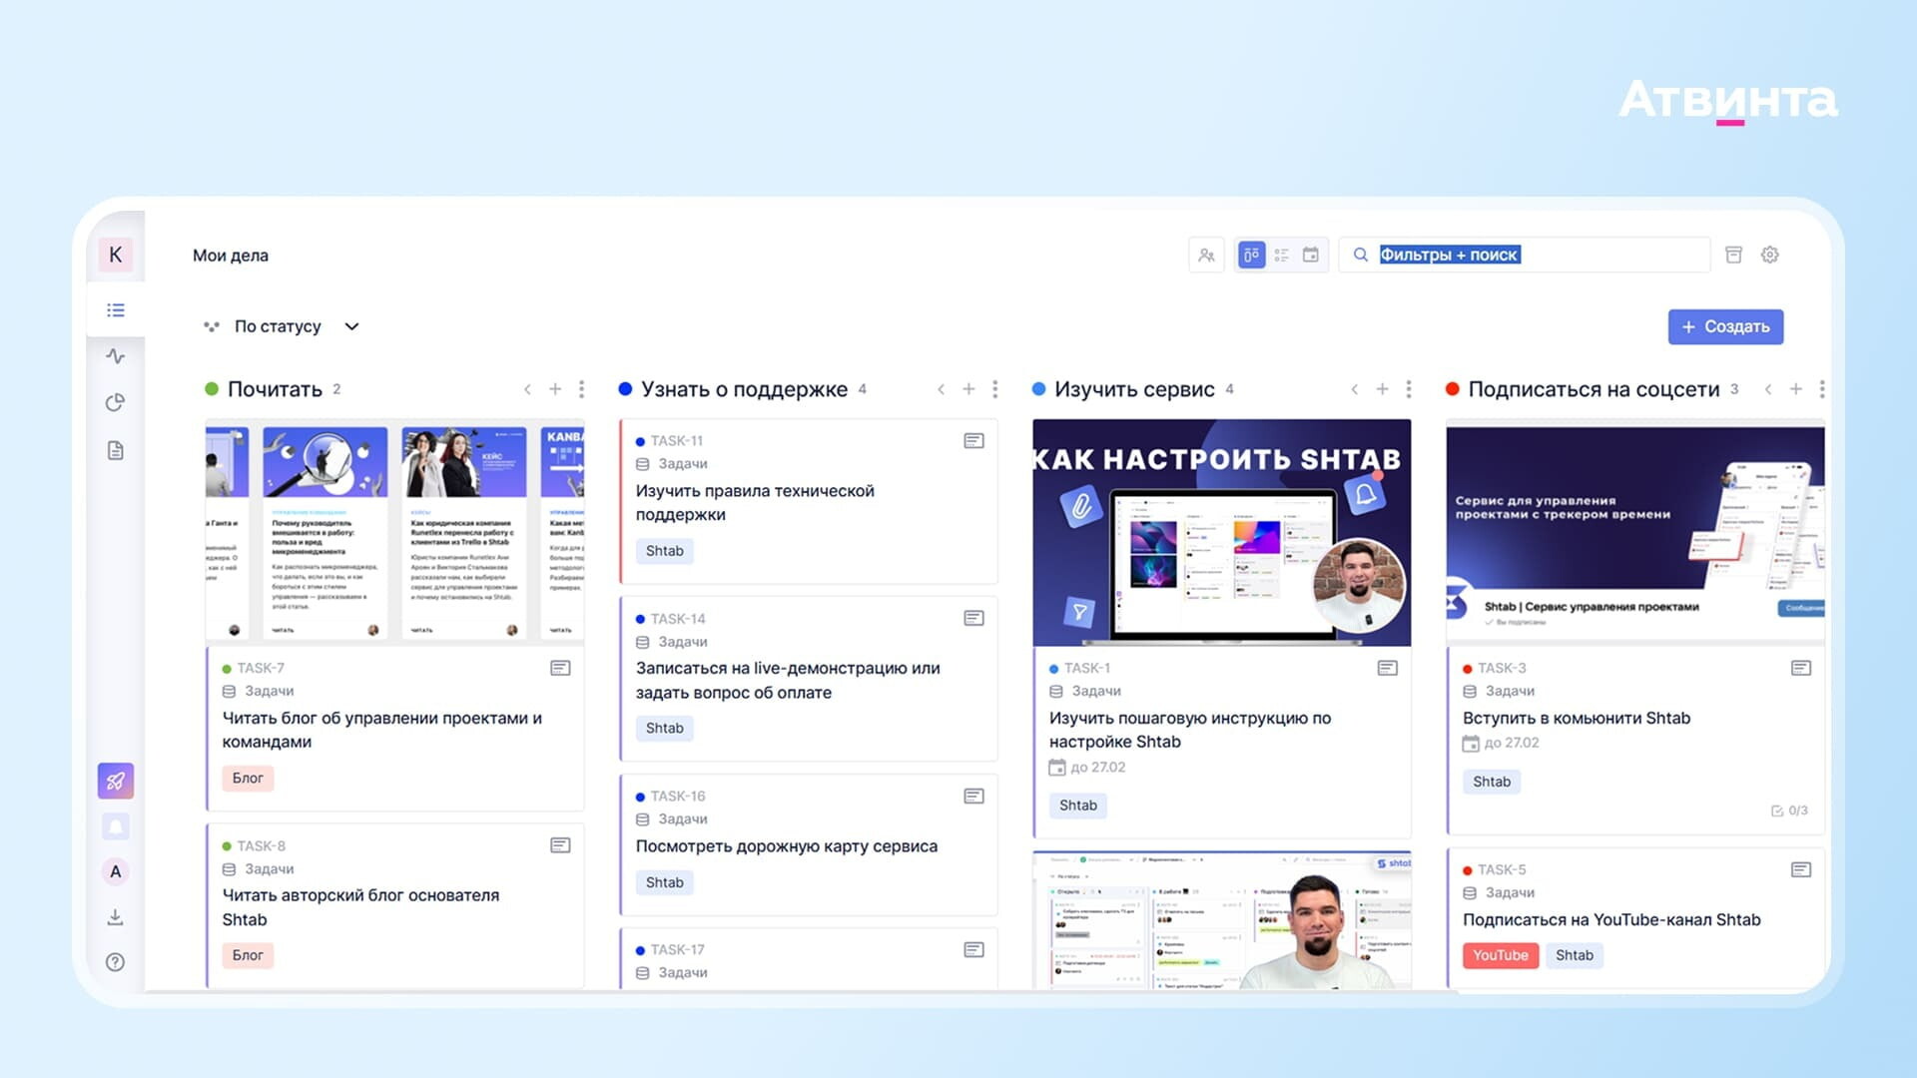Add a task to Подписаться на соцсети
This screenshot has height=1078, width=1917.
(x=1795, y=389)
